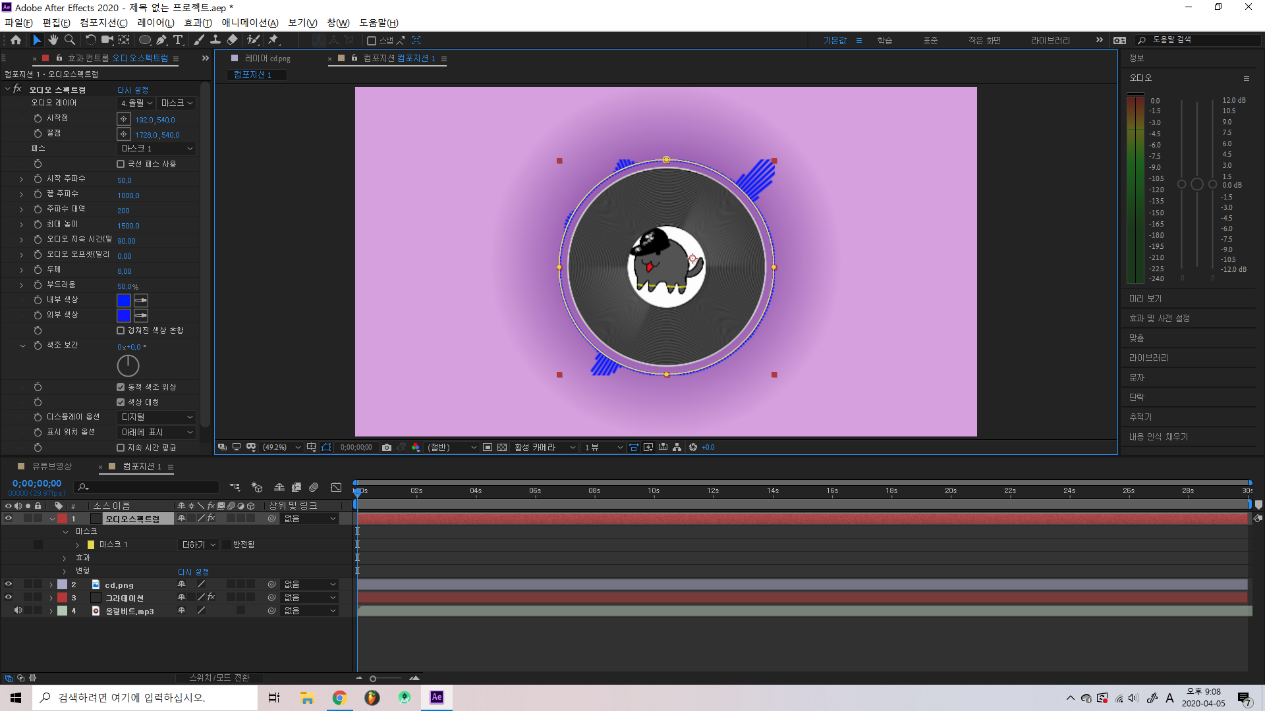Open the side options 아래에 표시 dropdown
Screen dimensions: 1265x711
(x=157, y=433)
